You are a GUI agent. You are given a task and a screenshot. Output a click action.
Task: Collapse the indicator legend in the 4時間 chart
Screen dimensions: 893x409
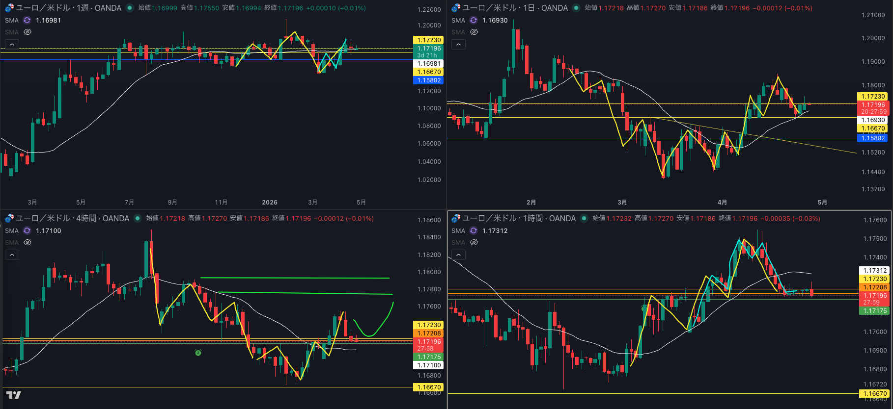[x=12, y=255]
